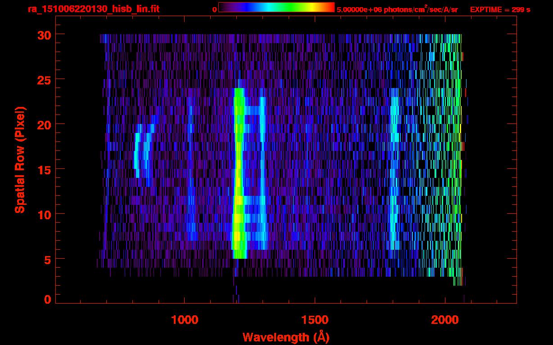553x345 pixels.
Task: Click the cyan emission line near 1800 Å
Action: pos(394,180)
